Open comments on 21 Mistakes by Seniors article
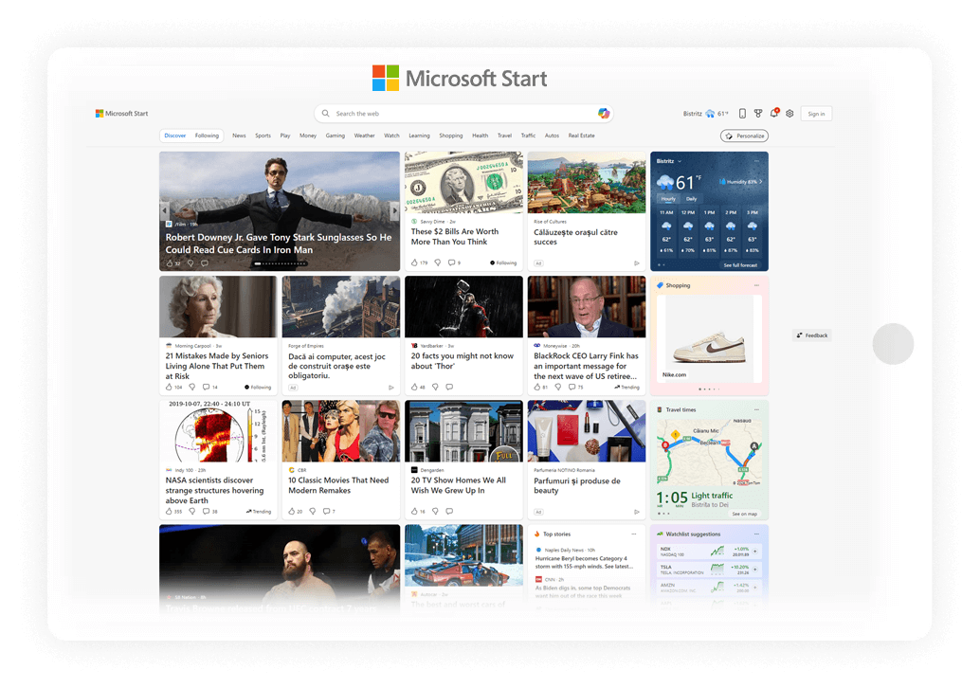Viewport: 980px width, 688px height. (206, 387)
